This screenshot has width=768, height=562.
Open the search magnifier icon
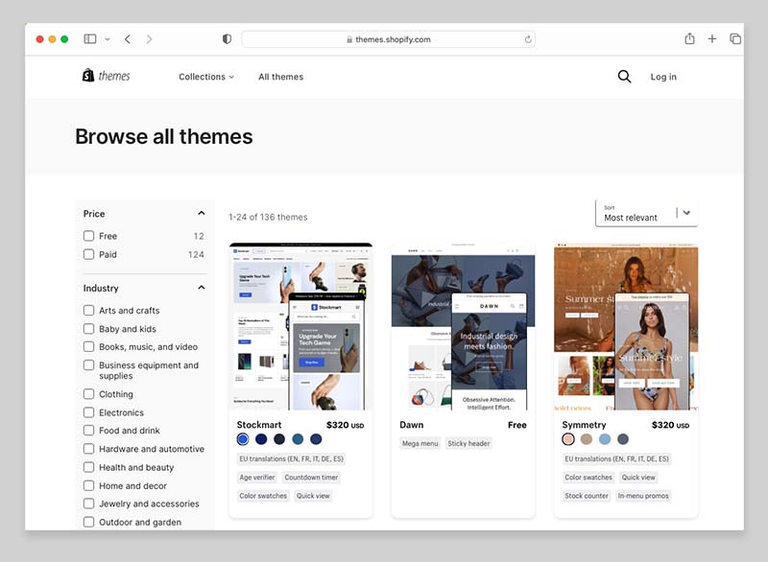click(x=624, y=77)
